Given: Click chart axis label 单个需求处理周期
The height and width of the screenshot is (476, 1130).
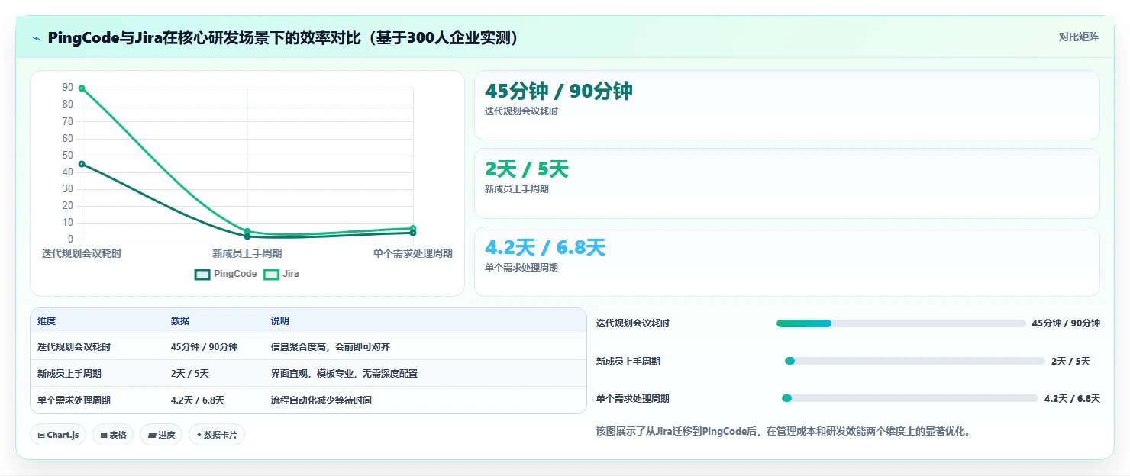Looking at the screenshot, I should click(x=412, y=253).
